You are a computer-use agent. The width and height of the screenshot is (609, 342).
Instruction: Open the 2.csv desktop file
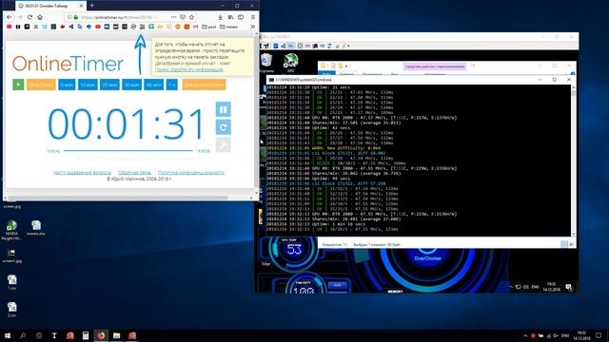tap(11, 310)
